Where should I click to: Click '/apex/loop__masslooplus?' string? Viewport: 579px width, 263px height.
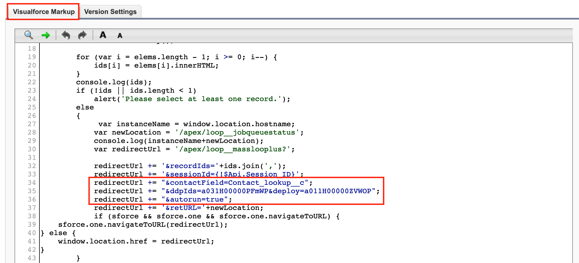point(232,149)
